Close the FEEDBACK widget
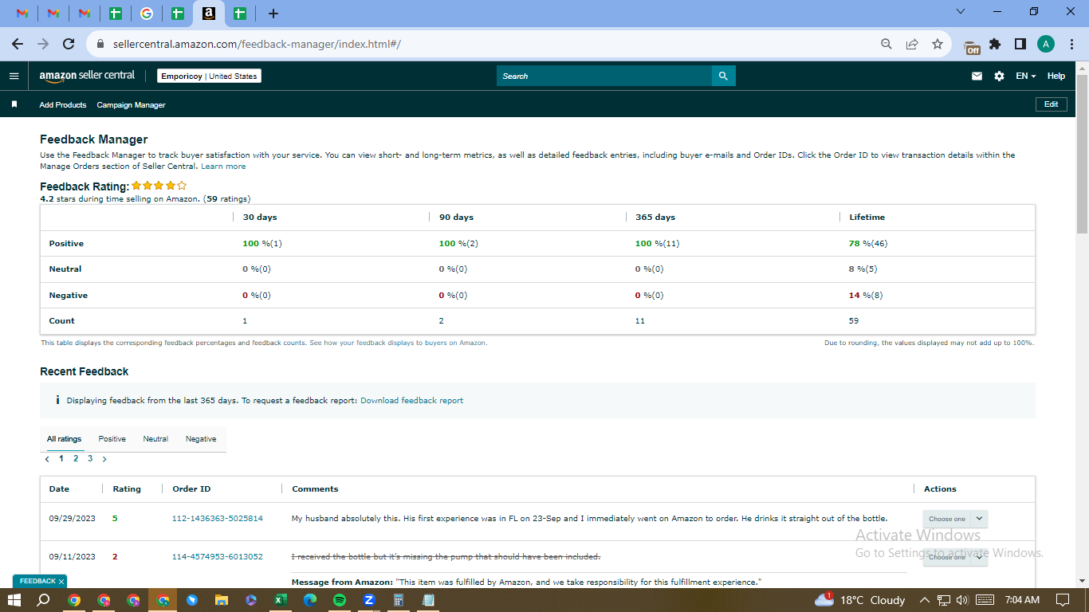Image resolution: width=1089 pixels, height=612 pixels. tap(61, 582)
